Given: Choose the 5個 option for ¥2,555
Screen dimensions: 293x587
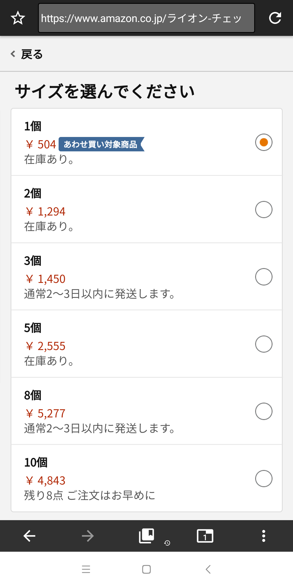Looking at the screenshot, I should pos(146,344).
